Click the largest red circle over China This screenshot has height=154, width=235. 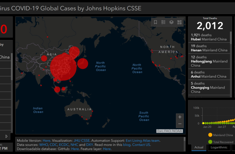(x=63, y=67)
